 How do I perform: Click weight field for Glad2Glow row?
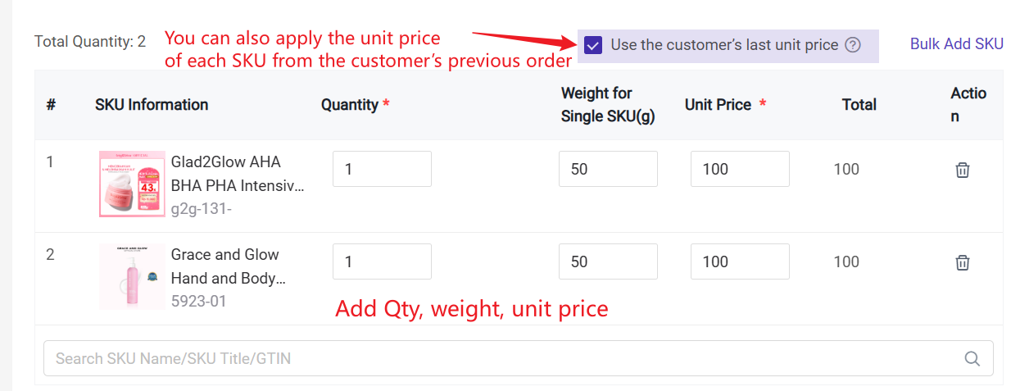[608, 169]
